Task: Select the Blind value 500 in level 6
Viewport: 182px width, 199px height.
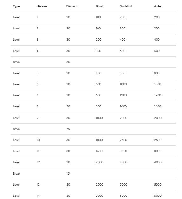Action: (x=98, y=84)
